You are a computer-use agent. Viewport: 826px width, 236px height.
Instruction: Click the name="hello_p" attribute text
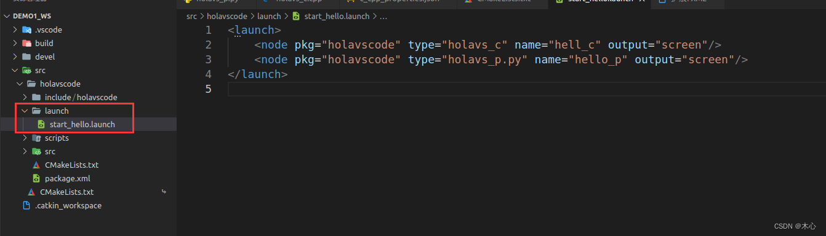pyautogui.click(x=582, y=59)
